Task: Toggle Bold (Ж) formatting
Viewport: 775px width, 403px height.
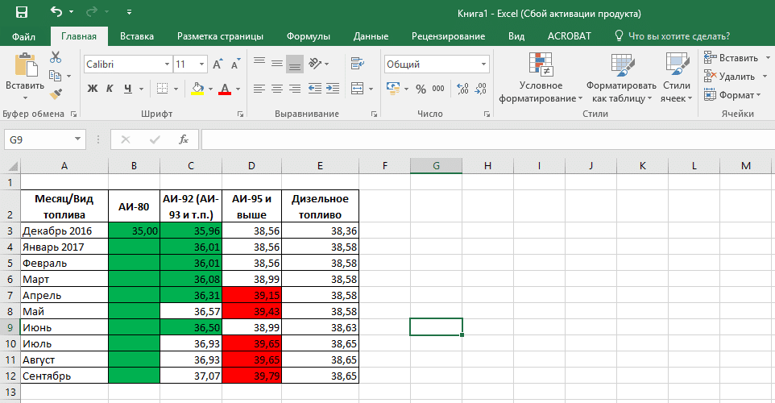Action: tap(93, 89)
